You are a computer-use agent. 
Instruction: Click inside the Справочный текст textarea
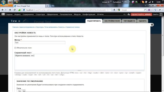[x=79, y=62]
